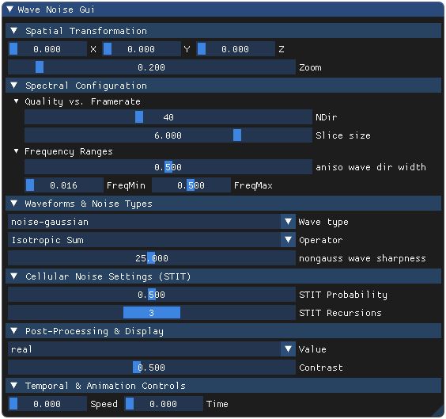The image size is (446, 419).
Task: Collapse the Frequency Ranges tree node
Action: 17,151
